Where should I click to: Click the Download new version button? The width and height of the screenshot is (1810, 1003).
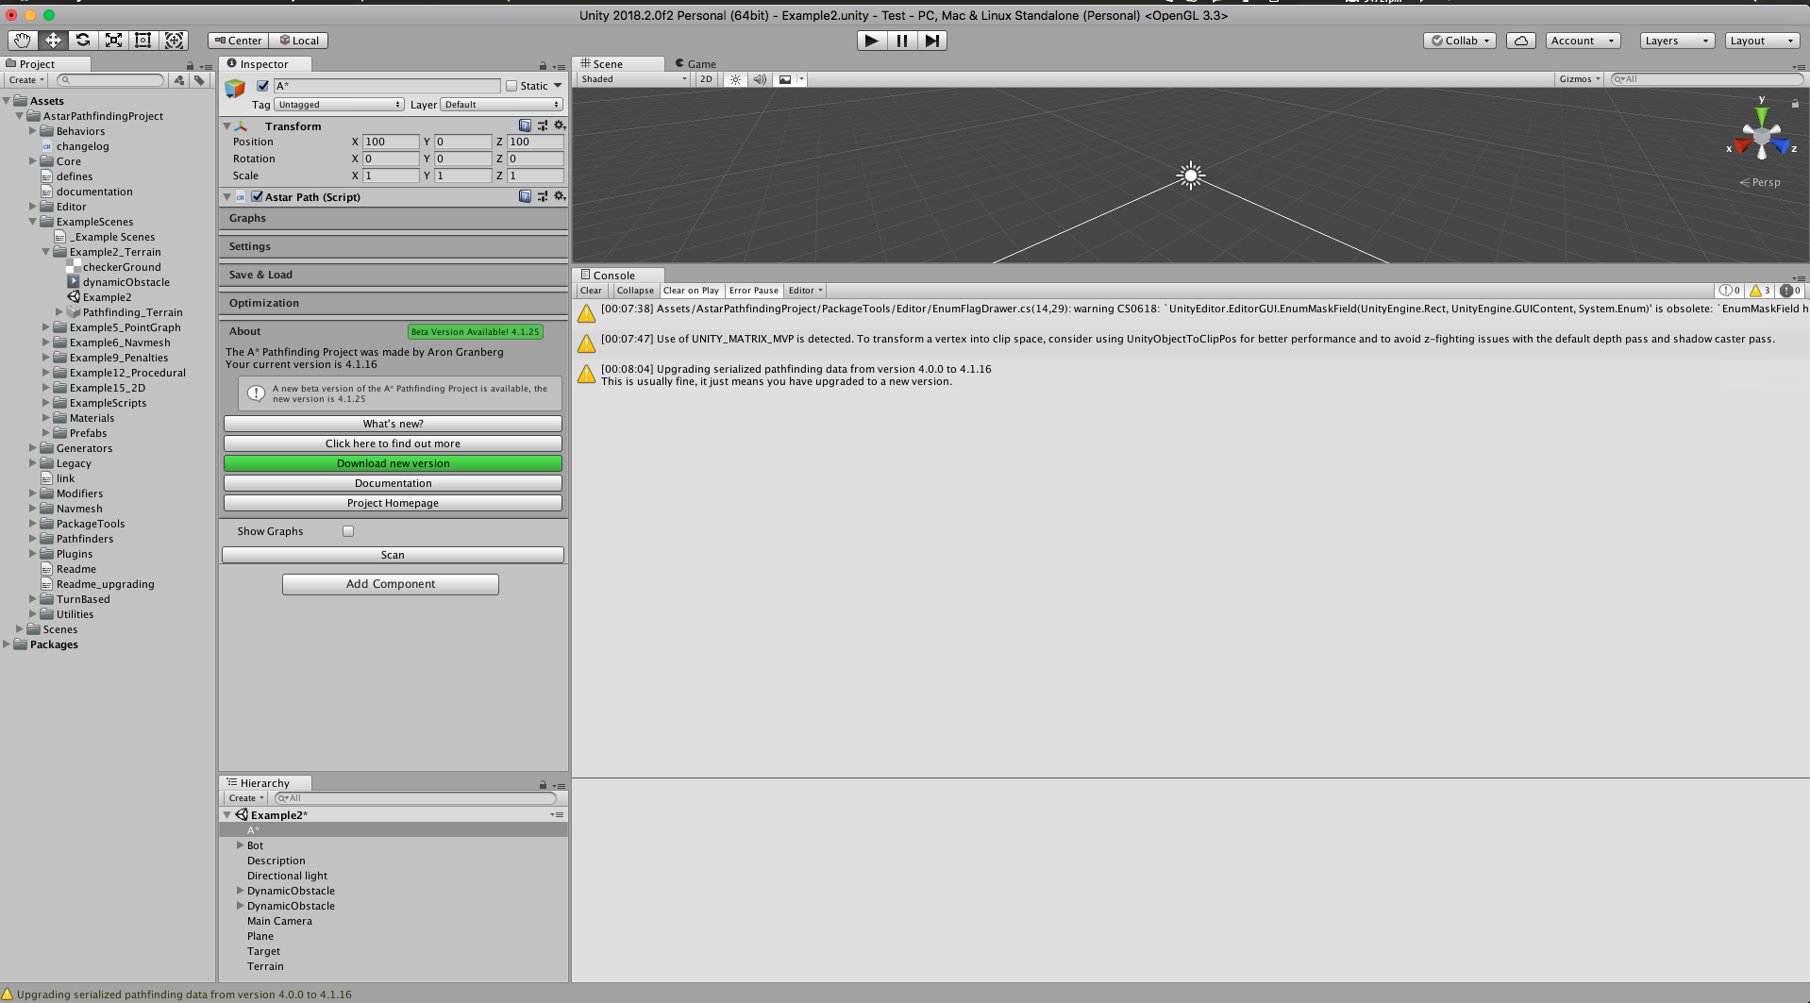393,463
